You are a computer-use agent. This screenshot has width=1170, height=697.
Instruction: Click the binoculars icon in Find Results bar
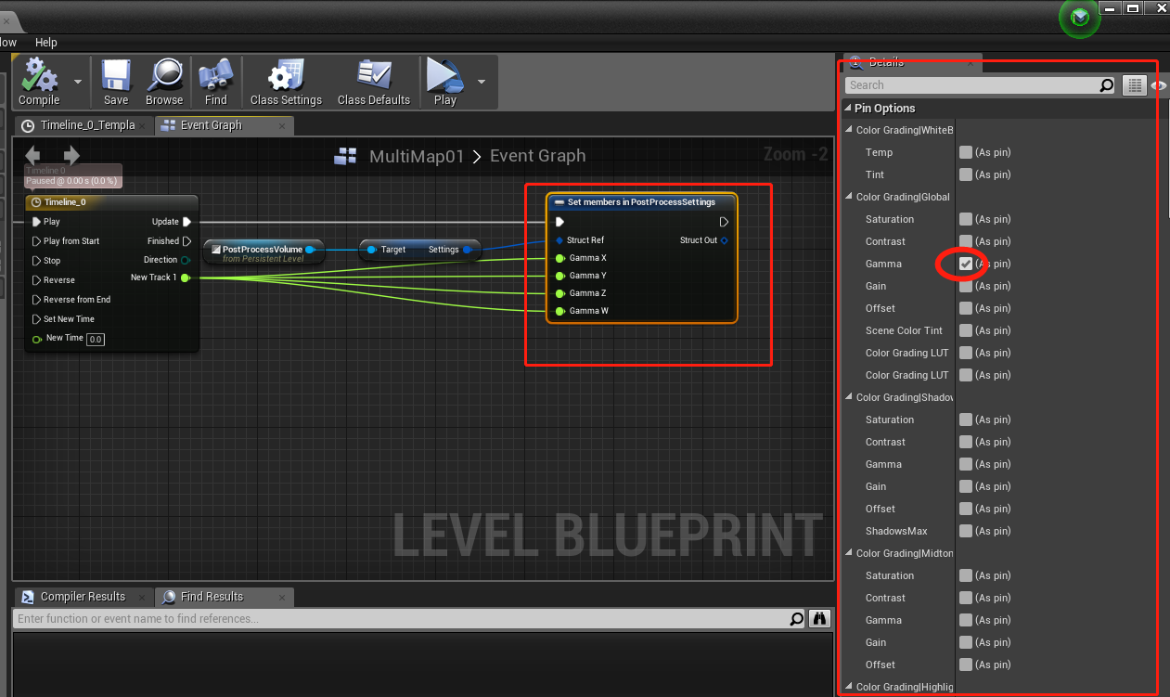click(818, 618)
